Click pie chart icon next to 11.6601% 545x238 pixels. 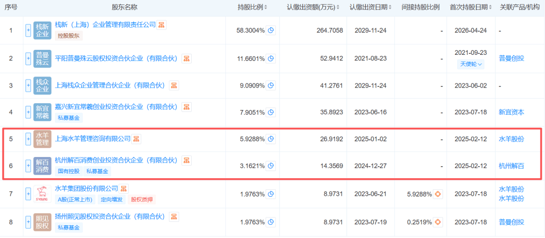coord(271,58)
